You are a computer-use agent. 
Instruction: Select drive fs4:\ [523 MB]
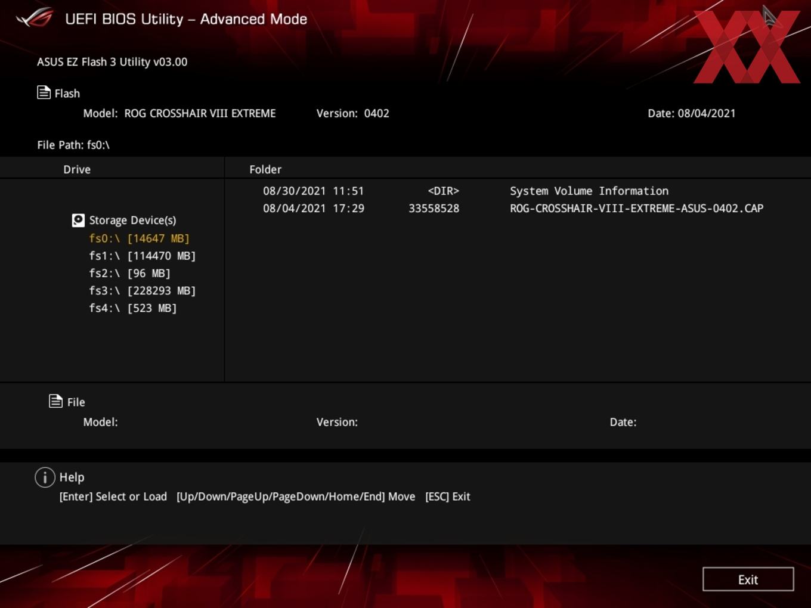click(133, 308)
